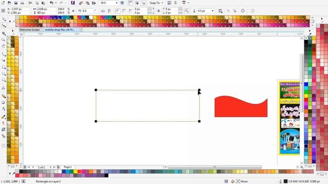Select the Artistic Media tool
The height and width of the screenshot is (184, 328).
4,60
